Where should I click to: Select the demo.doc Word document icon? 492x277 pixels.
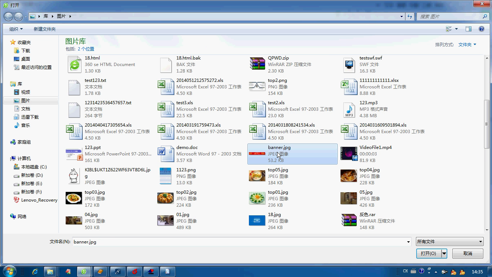(x=166, y=154)
